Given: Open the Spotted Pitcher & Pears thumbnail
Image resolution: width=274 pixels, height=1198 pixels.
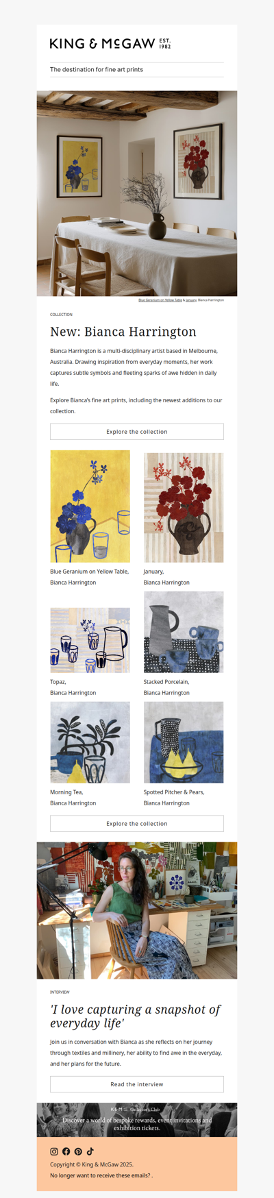Looking at the screenshot, I should [184, 742].
